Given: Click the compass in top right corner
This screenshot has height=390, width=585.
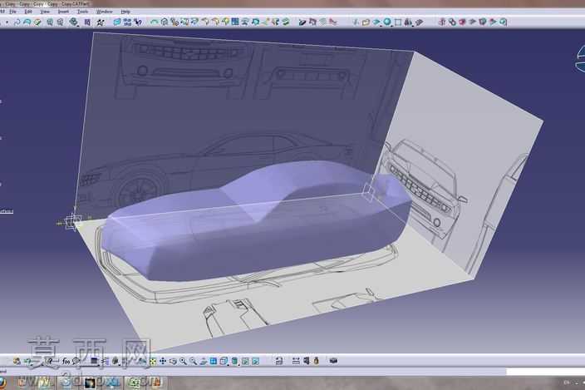Looking at the screenshot, I should tap(579, 59).
